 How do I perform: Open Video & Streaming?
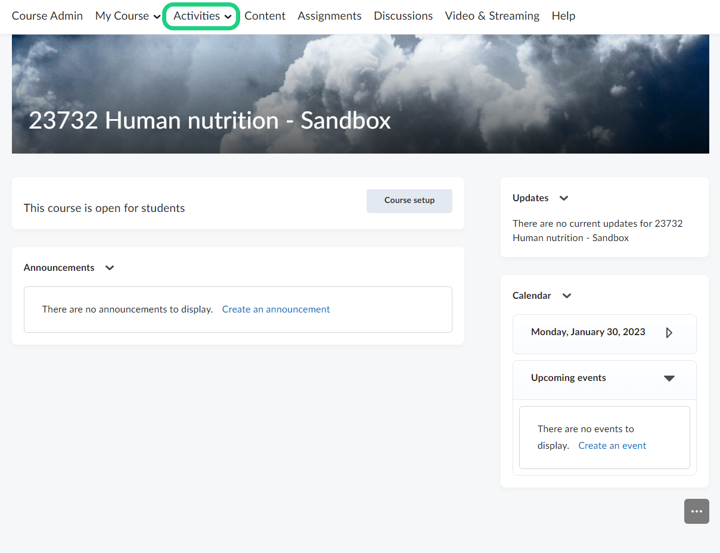click(492, 16)
